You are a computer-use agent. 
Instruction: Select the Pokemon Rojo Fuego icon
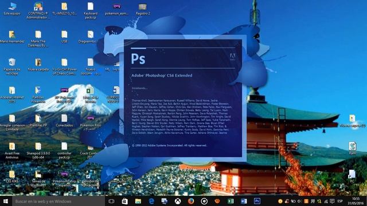[91, 122]
